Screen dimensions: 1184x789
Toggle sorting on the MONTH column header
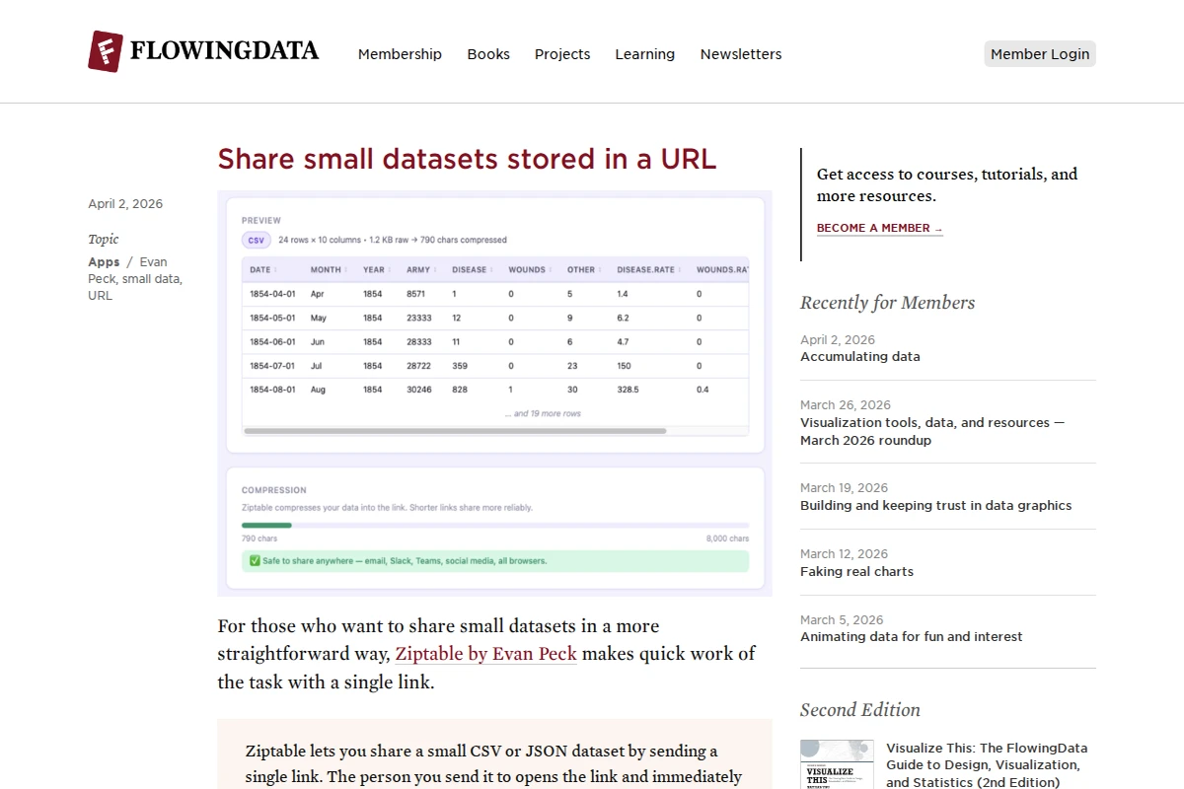(x=326, y=269)
